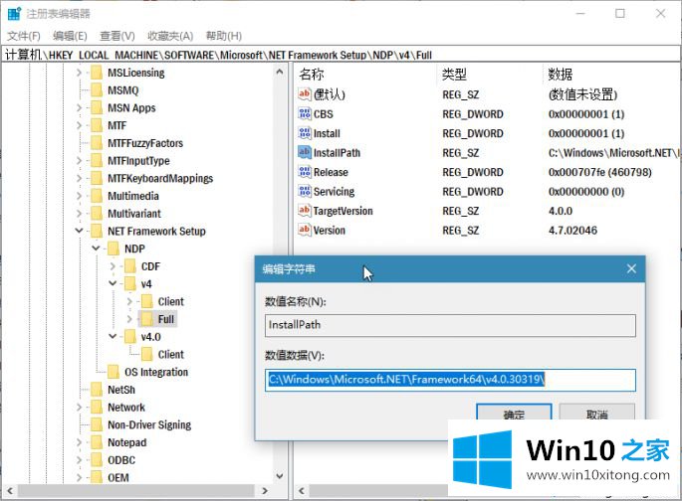Collapse the v4.0 key
The height and width of the screenshot is (501, 682).
pos(113,336)
